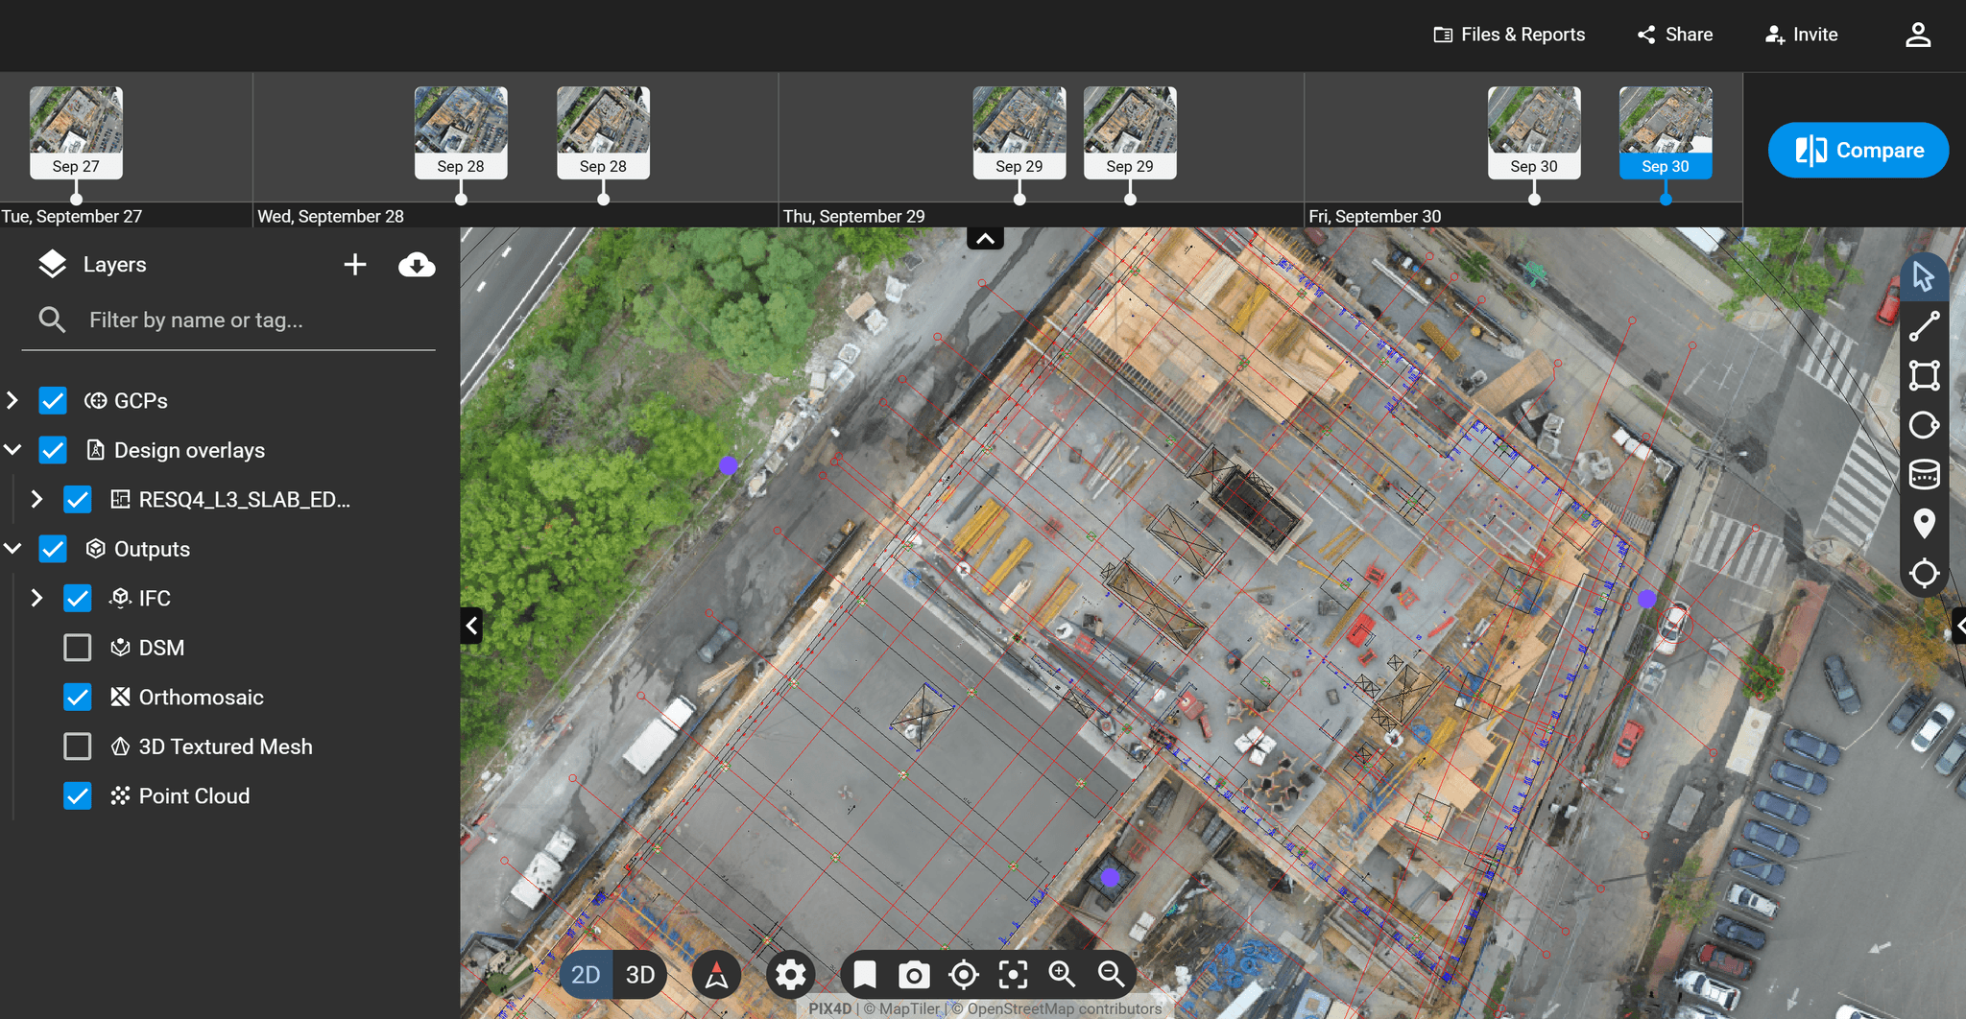Click the Layers stack icon
This screenshot has width=1966, height=1019.
point(52,264)
